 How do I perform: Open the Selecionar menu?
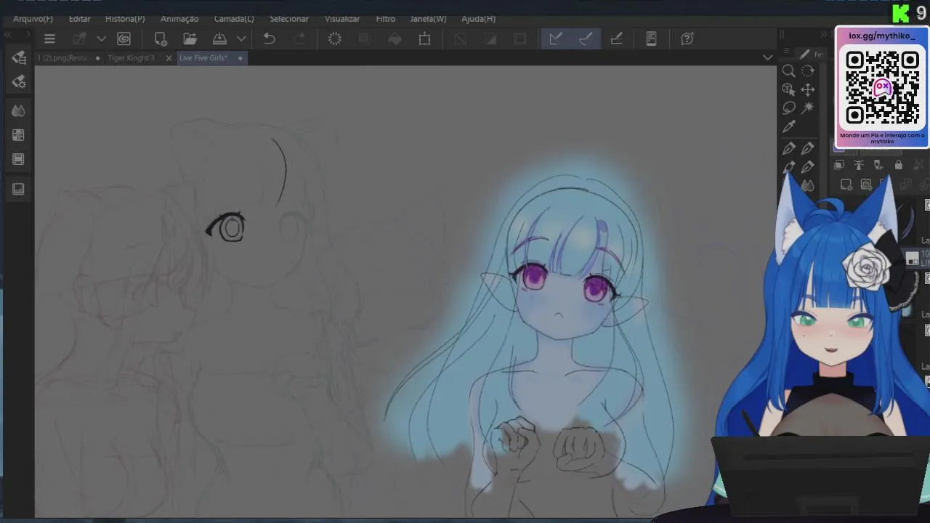[x=289, y=19]
